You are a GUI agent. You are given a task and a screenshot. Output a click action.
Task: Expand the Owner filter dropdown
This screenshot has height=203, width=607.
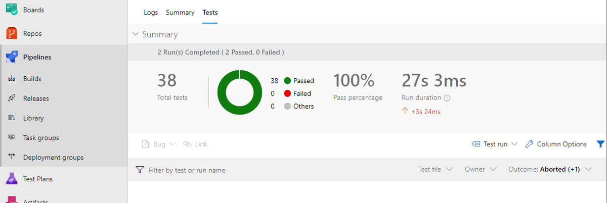[480, 170]
